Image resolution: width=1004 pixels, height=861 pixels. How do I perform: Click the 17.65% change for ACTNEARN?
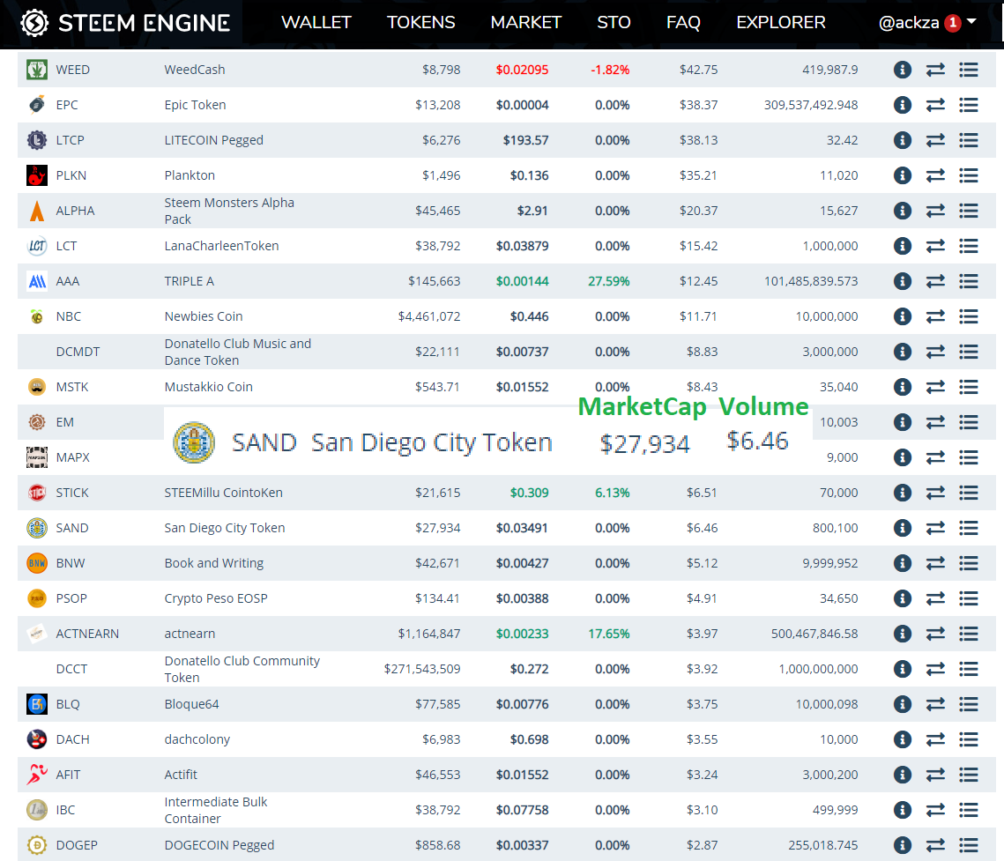coord(609,634)
